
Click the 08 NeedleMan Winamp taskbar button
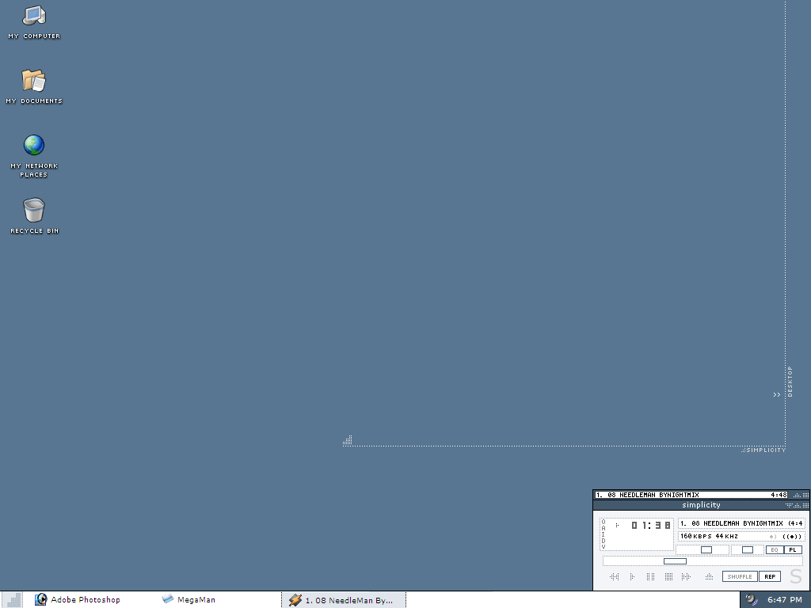click(x=344, y=600)
